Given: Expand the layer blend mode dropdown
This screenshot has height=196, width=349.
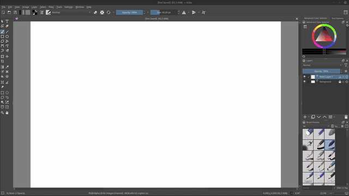Looking at the screenshot, I should [322, 65].
